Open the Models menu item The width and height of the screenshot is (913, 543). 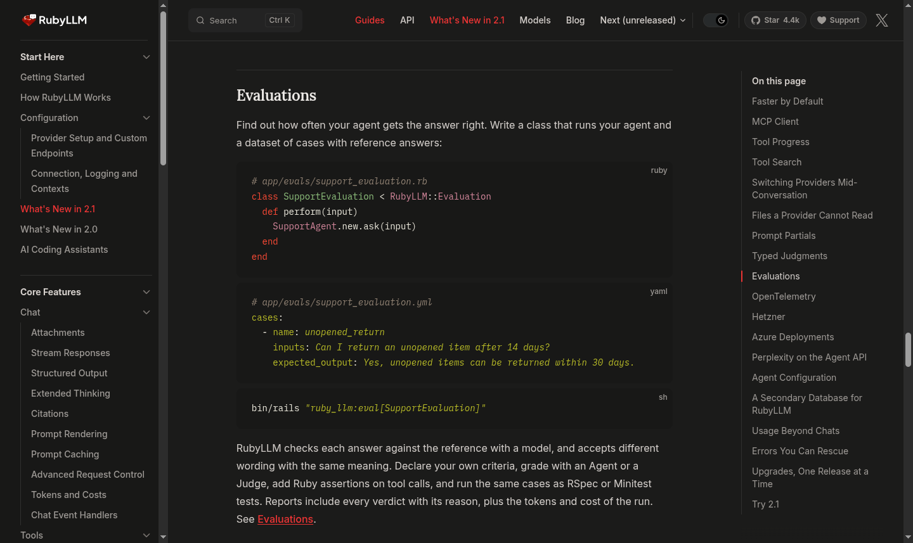[535, 20]
